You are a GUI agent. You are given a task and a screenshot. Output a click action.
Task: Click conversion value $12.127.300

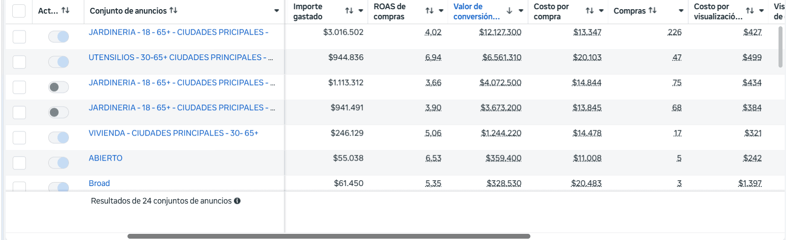[500, 32]
